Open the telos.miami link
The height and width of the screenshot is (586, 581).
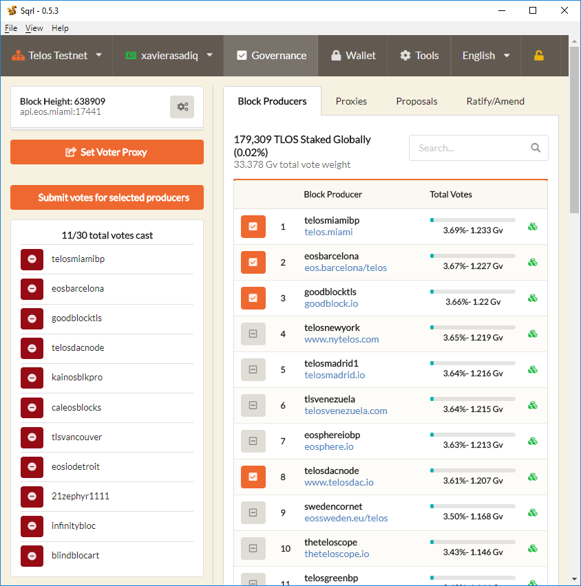click(x=328, y=232)
